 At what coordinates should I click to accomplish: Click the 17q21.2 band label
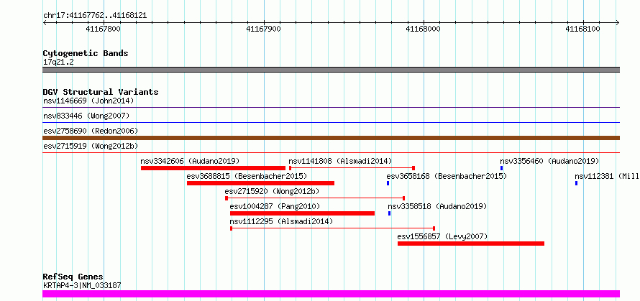[x=58, y=62]
